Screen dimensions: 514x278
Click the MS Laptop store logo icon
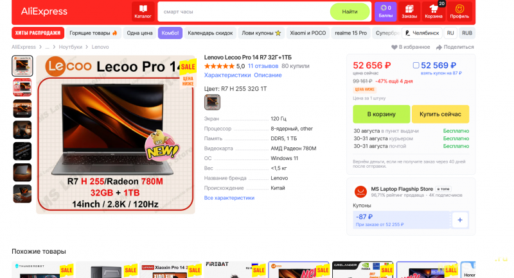(360, 192)
